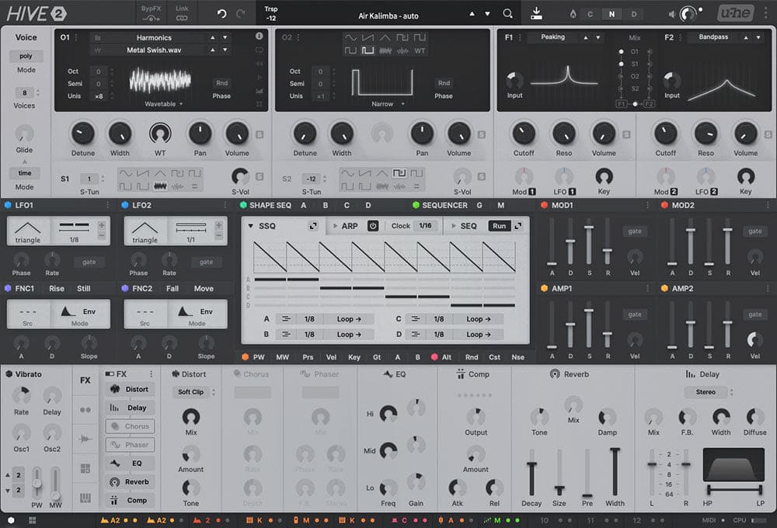Click the undo arrow icon

[221, 14]
